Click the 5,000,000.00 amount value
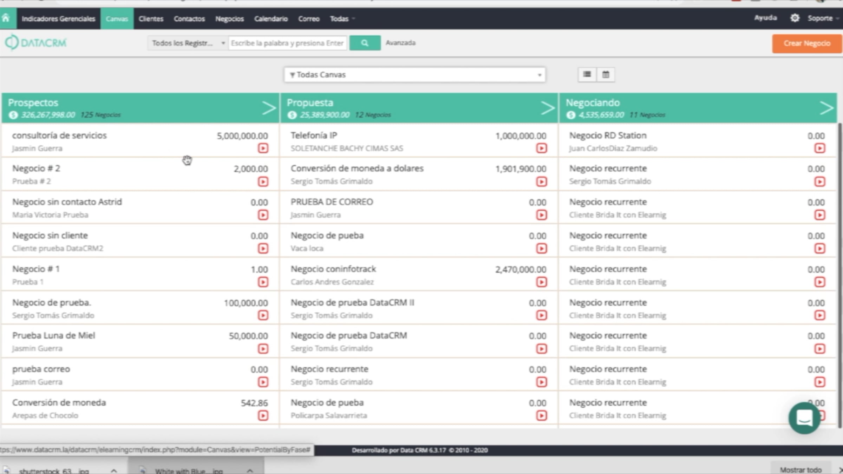This screenshot has height=474, width=843. click(x=242, y=136)
